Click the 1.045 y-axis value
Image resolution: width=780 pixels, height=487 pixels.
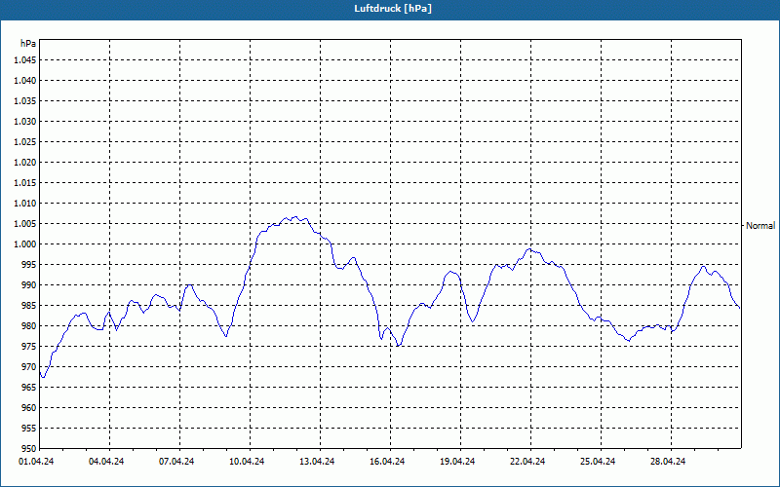point(25,60)
